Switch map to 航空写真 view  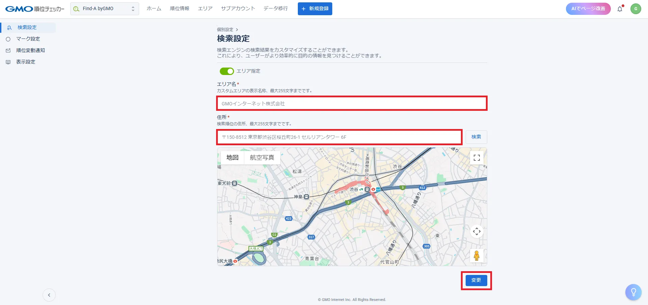[262, 158]
